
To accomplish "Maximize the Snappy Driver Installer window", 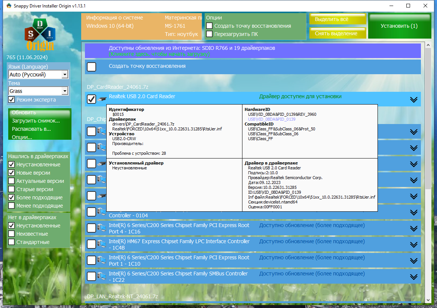I will [x=408, y=6].
